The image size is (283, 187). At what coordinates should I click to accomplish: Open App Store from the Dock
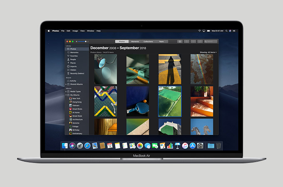coord(193,146)
